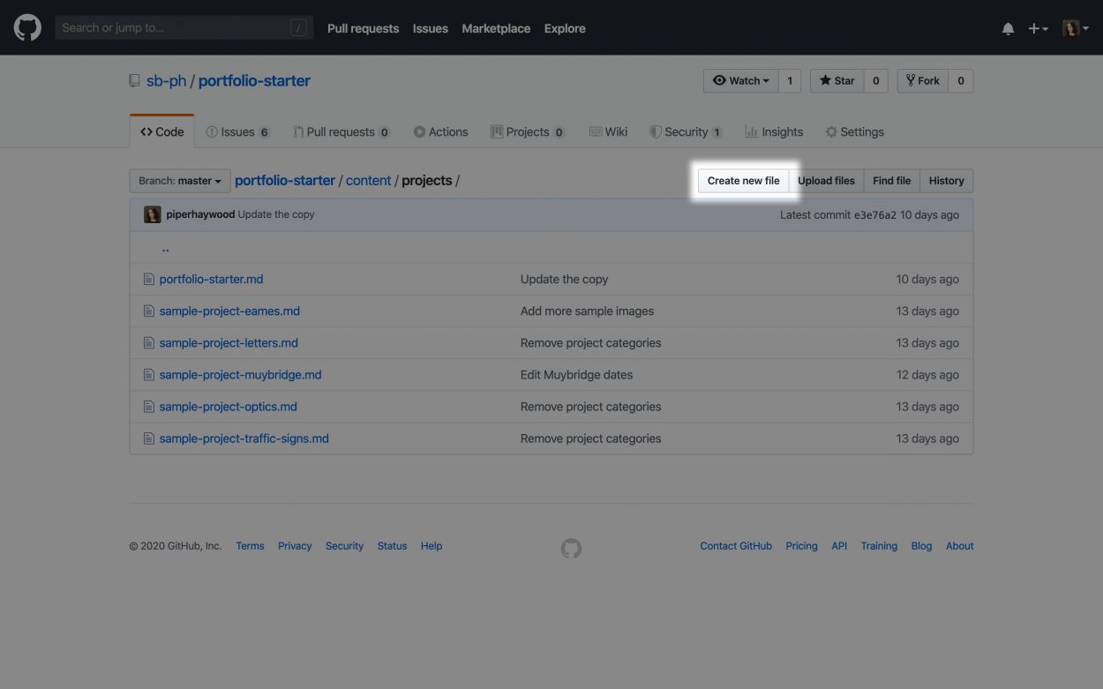
Task: Open sample-project-eames.md file
Action: [x=229, y=311]
